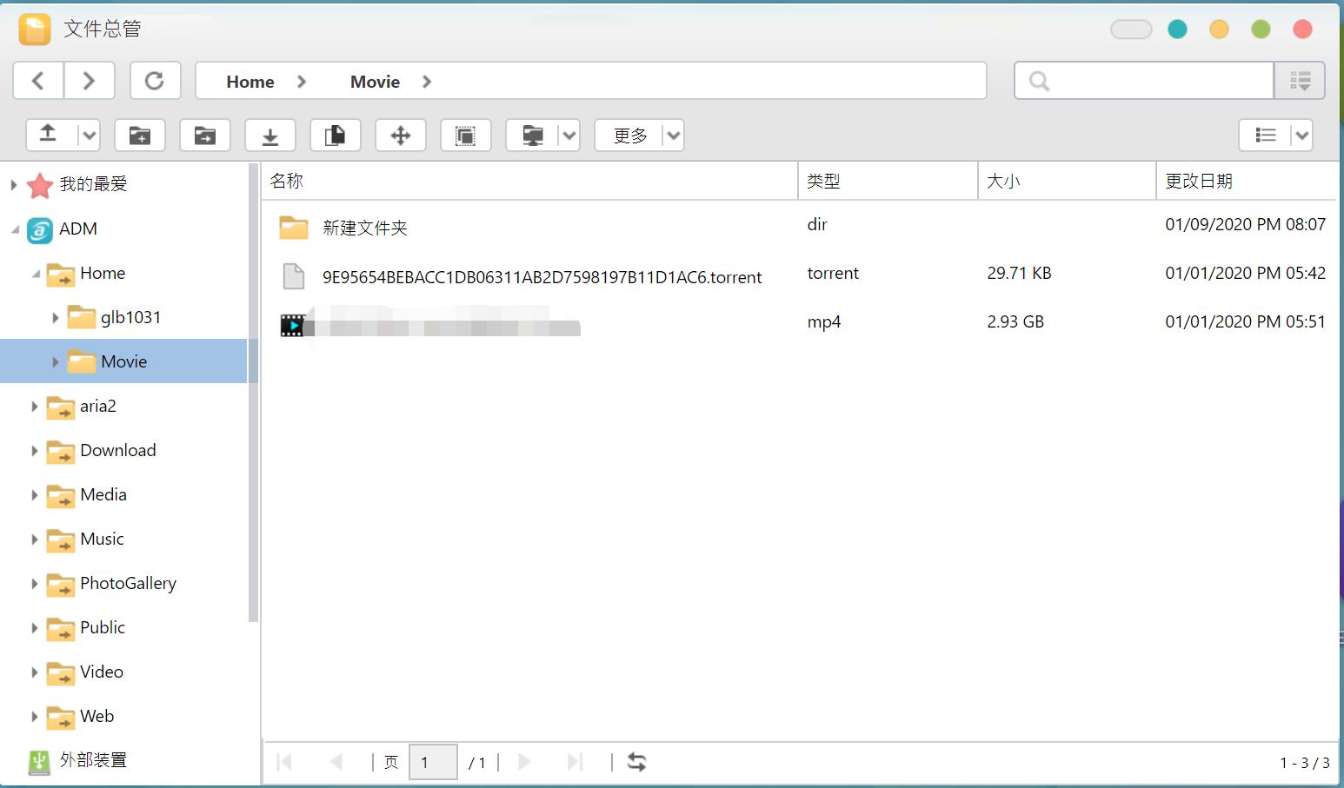This screenshot has height=788, width=1344.
Task: Select the Download folder in sidebar
Action: [117, 450]
